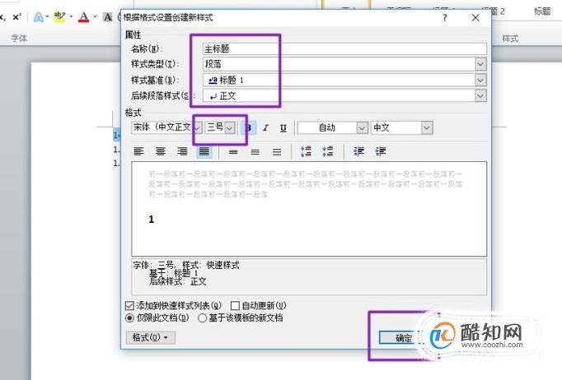Open dialog help with the question mark
Image resolution: width=562 pixels, height=380 pixels.
pos(445,17)
